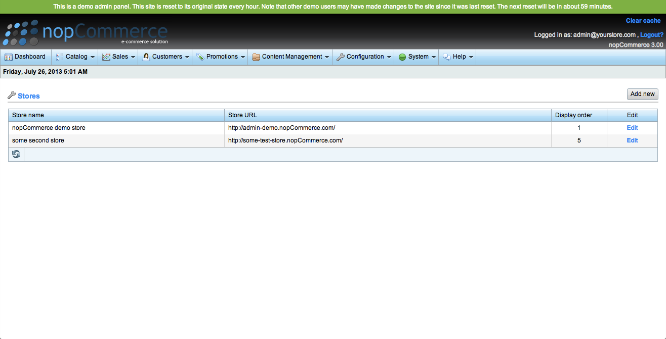Viewport: 666px width, 339px height.
Task: Click the Help speech bubble icon
Action: click(447, 57)
